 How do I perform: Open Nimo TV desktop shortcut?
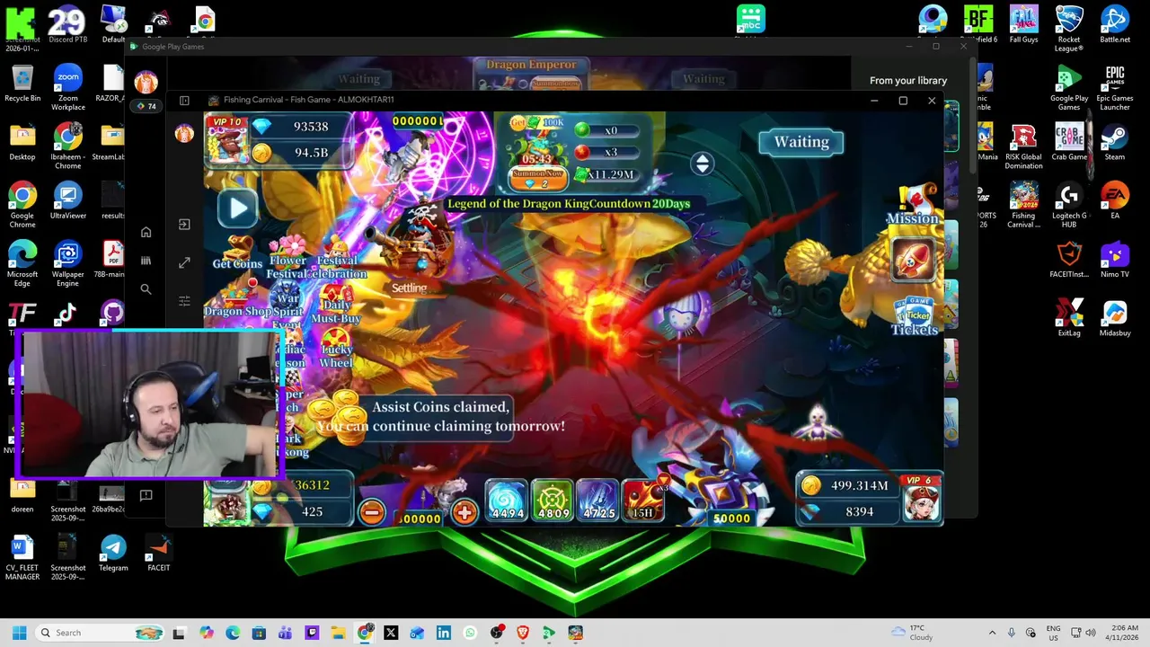tap(1114, 259)
